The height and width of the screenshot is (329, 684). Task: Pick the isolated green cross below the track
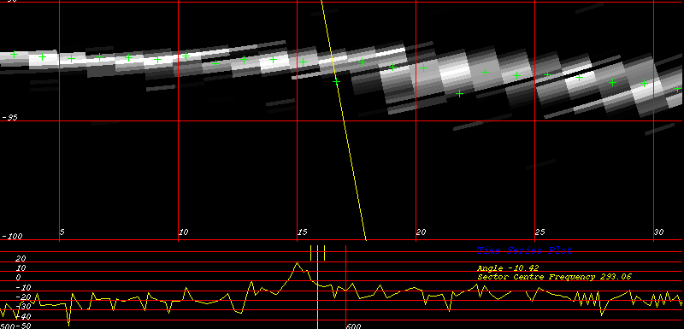tap(459, 93)
